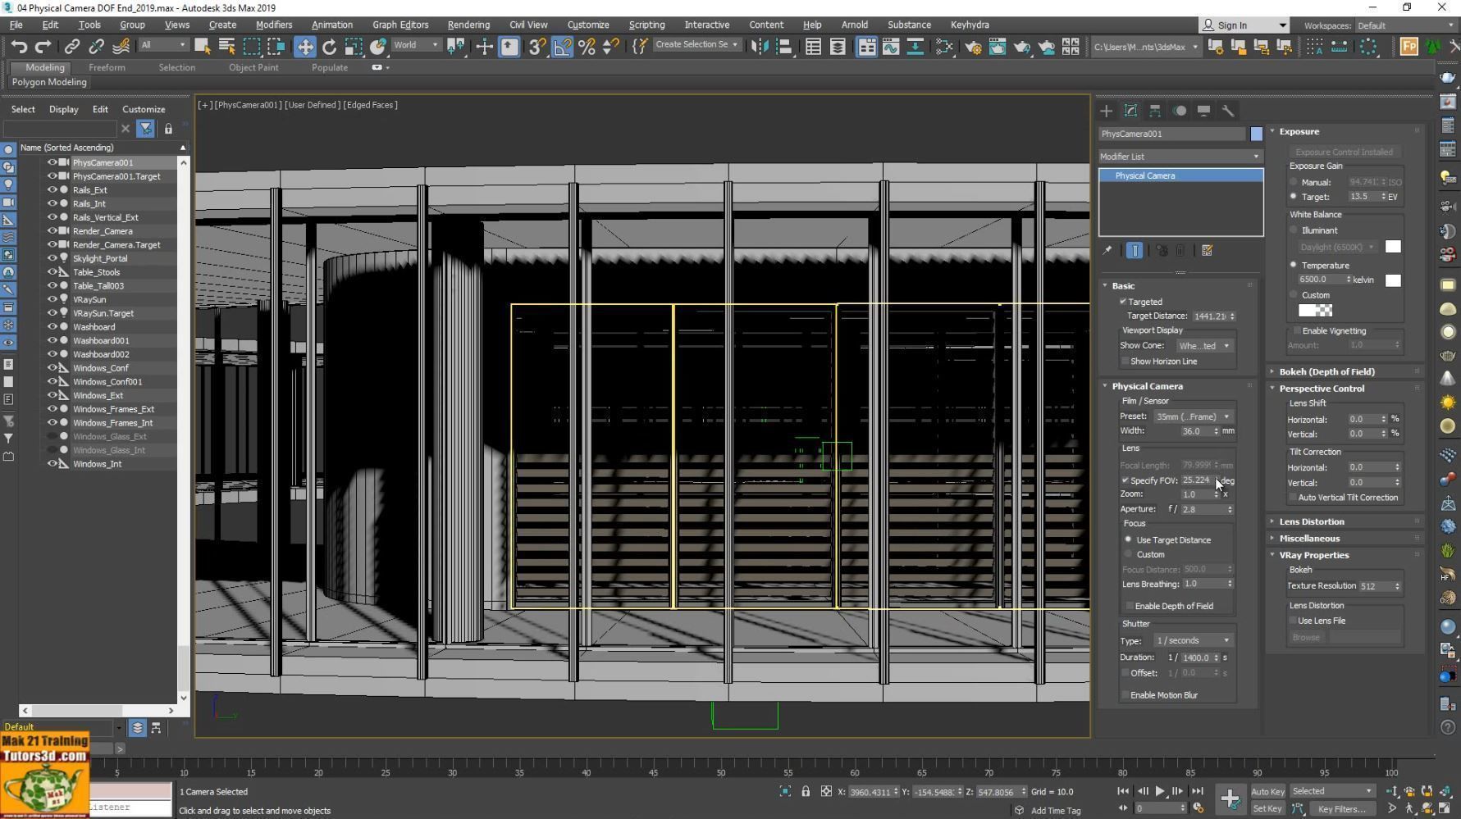Image resolution: width=1461 pixels, height=819 pixels.
Task: Open the Modifier List dropdown
Action: pyautogui.click(x=1180, y=157)
